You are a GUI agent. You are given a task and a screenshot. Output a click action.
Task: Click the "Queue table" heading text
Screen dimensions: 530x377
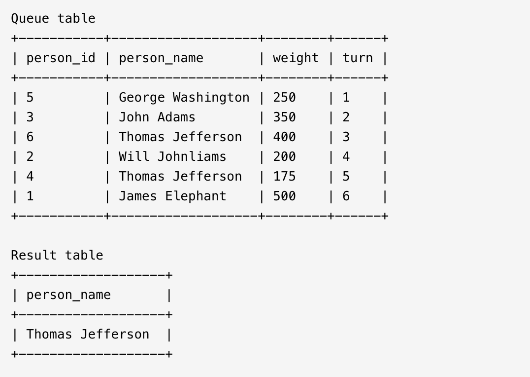tap(53, 19)
